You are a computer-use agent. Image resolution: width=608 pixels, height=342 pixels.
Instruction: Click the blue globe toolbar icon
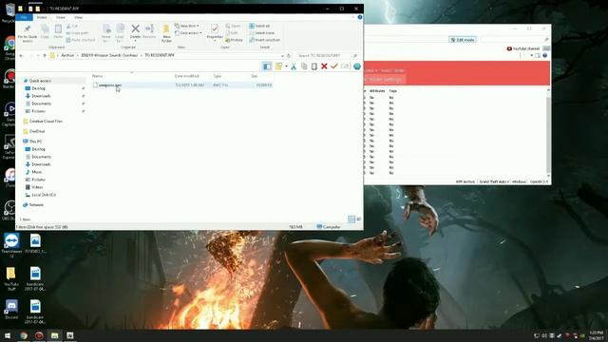point(357,66)
